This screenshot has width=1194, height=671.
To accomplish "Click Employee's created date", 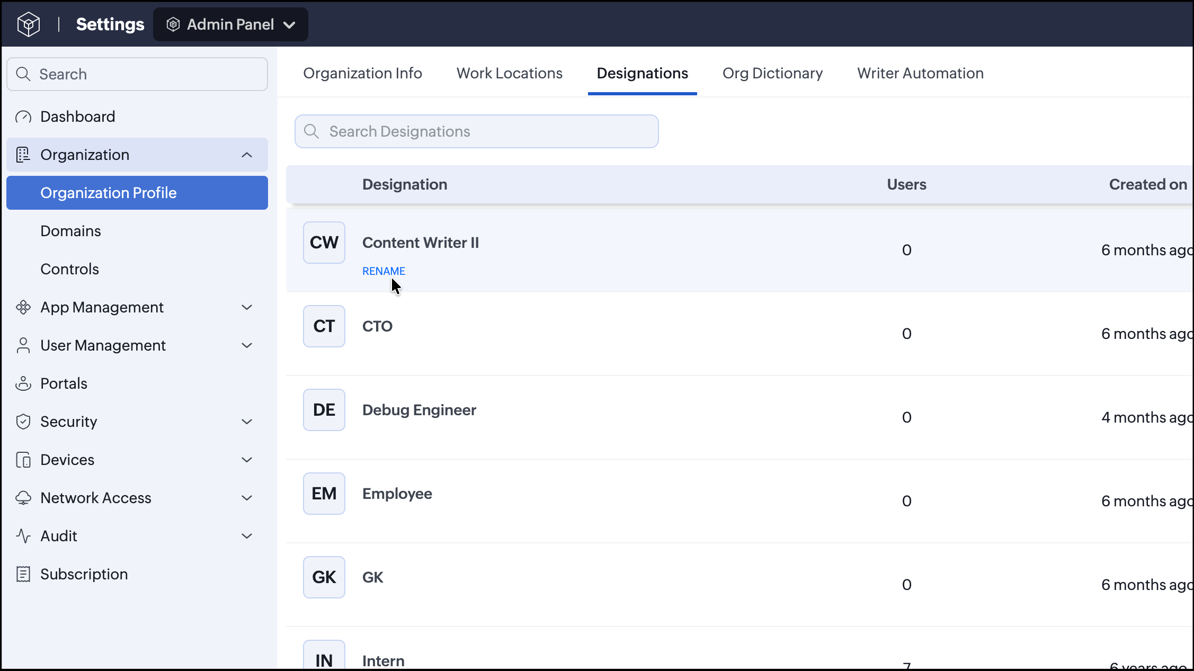I will click(1147, 501).
